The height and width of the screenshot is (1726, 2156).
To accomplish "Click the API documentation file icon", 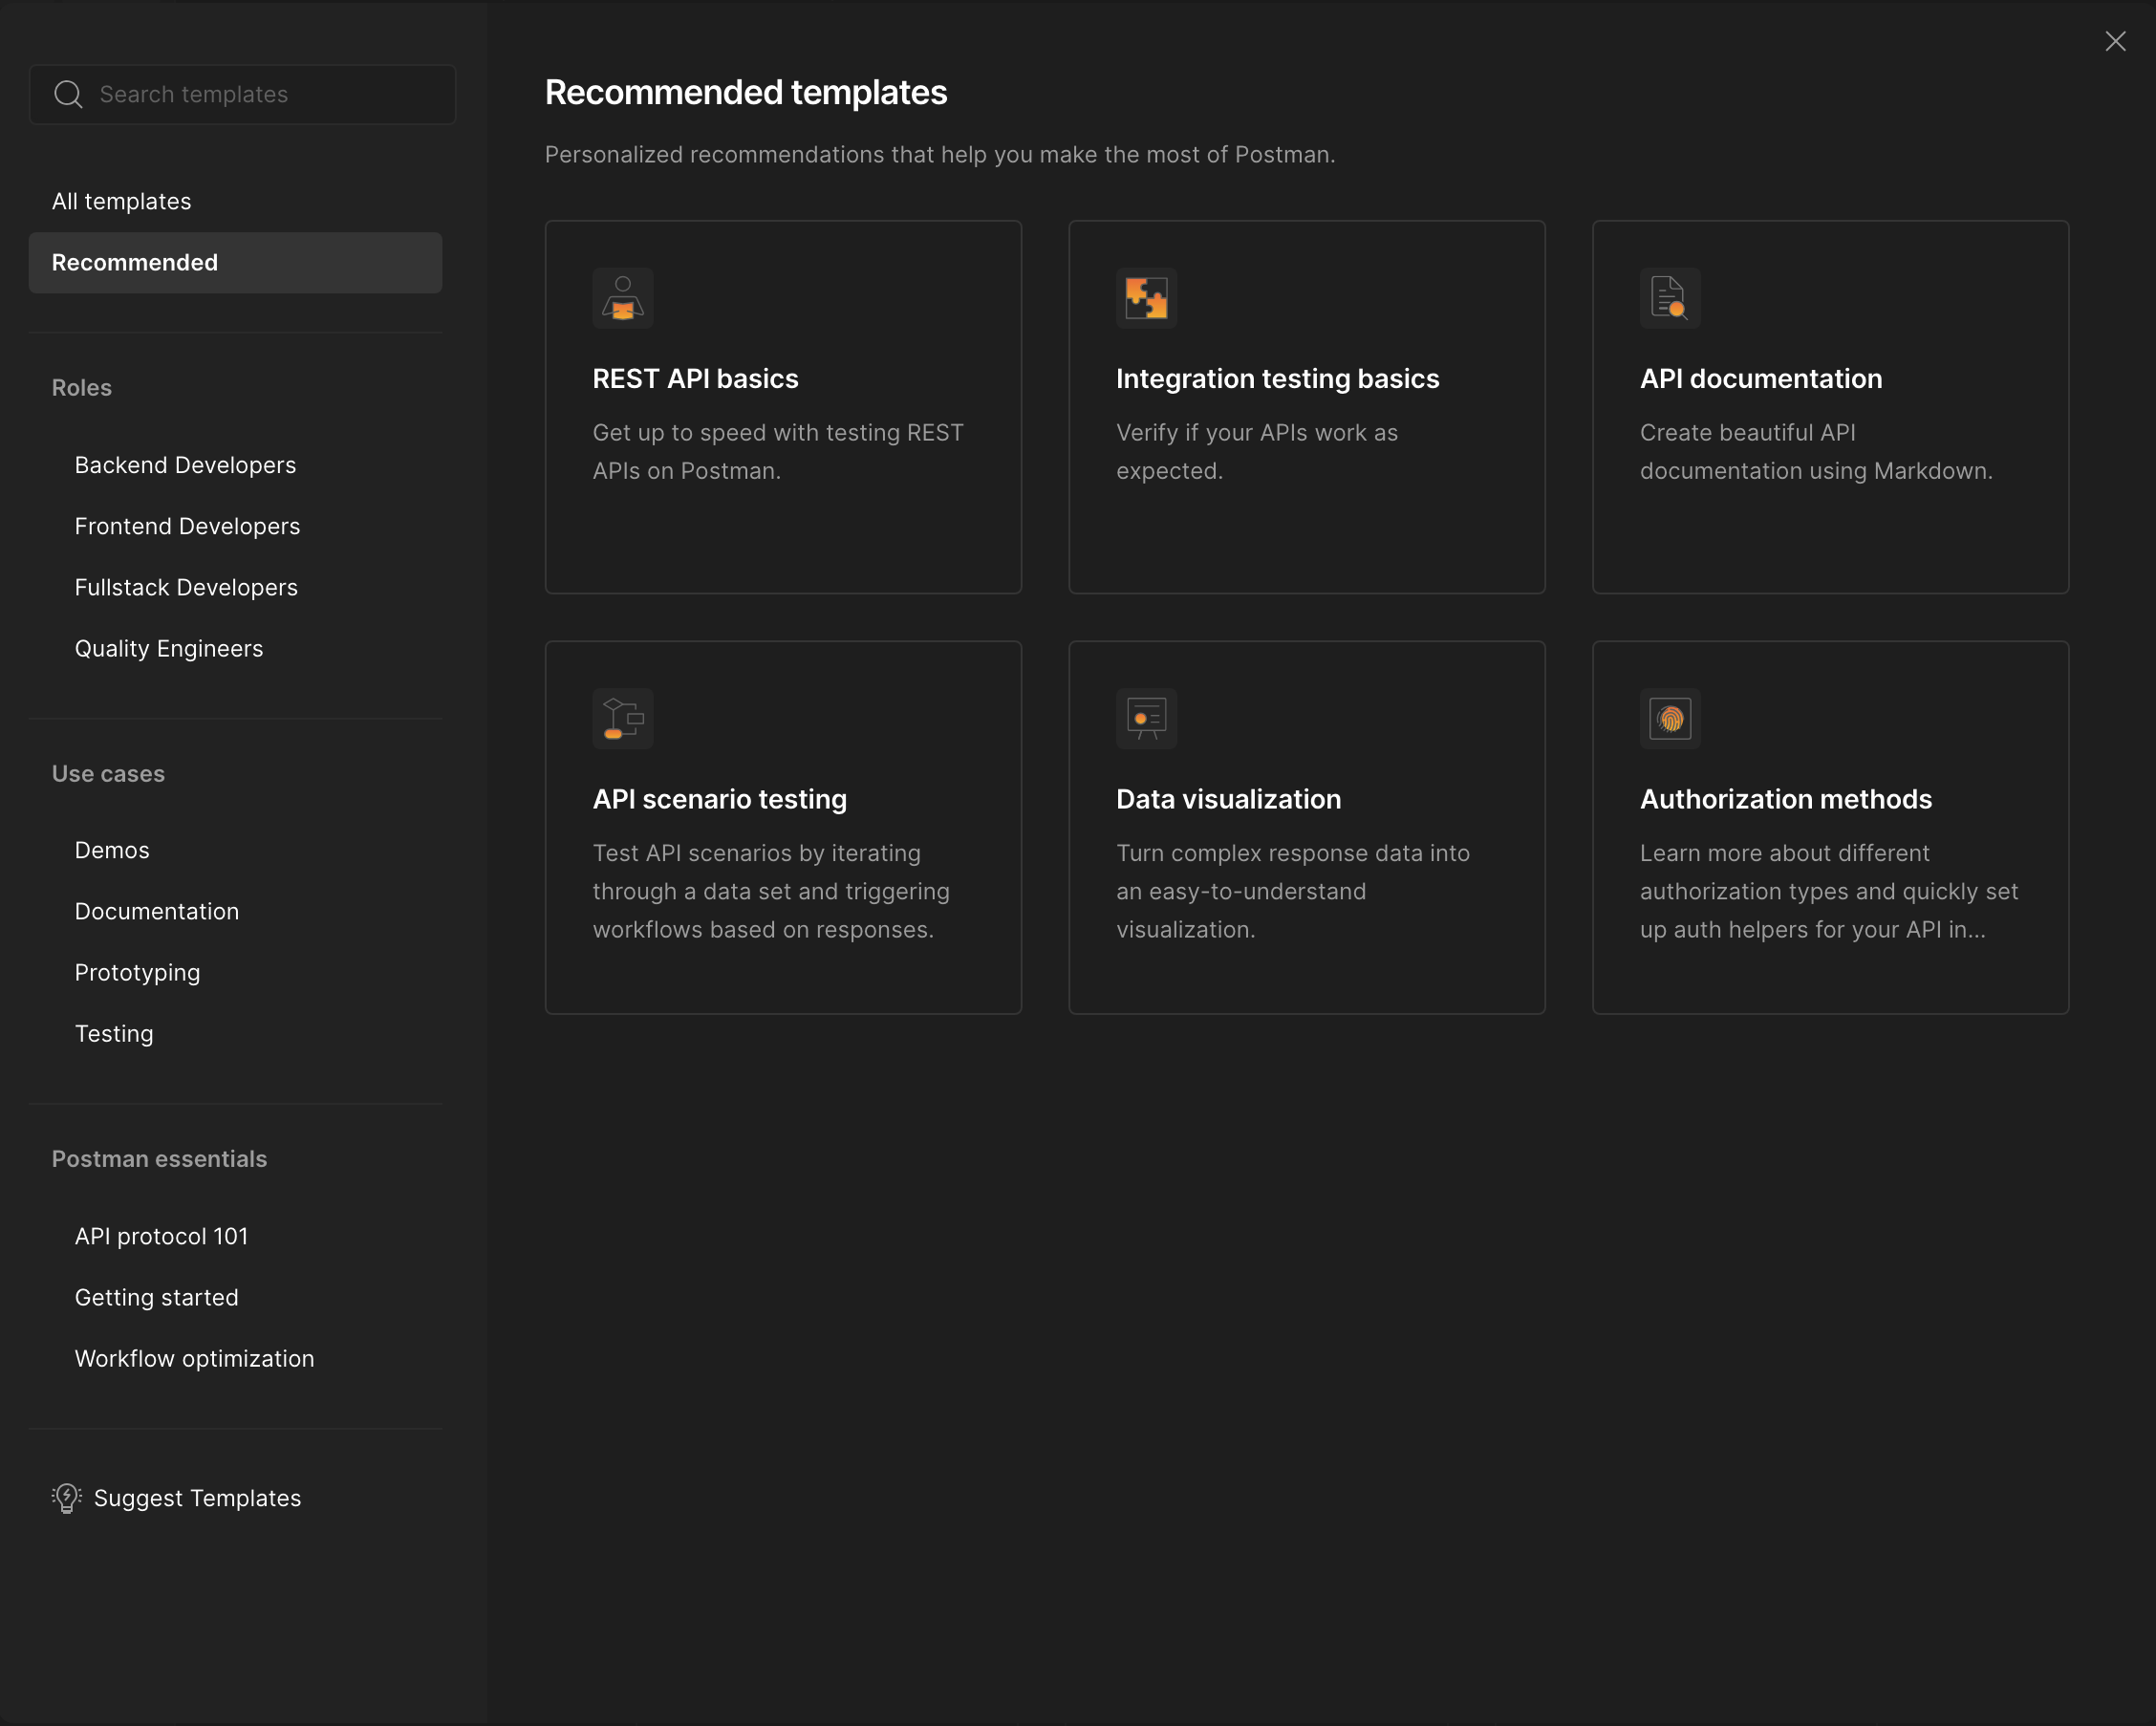I will coord(1670,298).
